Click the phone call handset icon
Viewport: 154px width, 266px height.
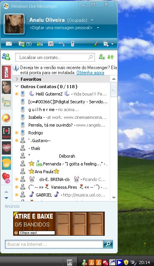[62, 44]
